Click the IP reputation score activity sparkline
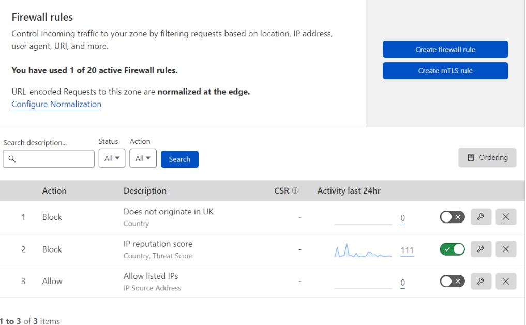526x325 pixels. (363, 250)
